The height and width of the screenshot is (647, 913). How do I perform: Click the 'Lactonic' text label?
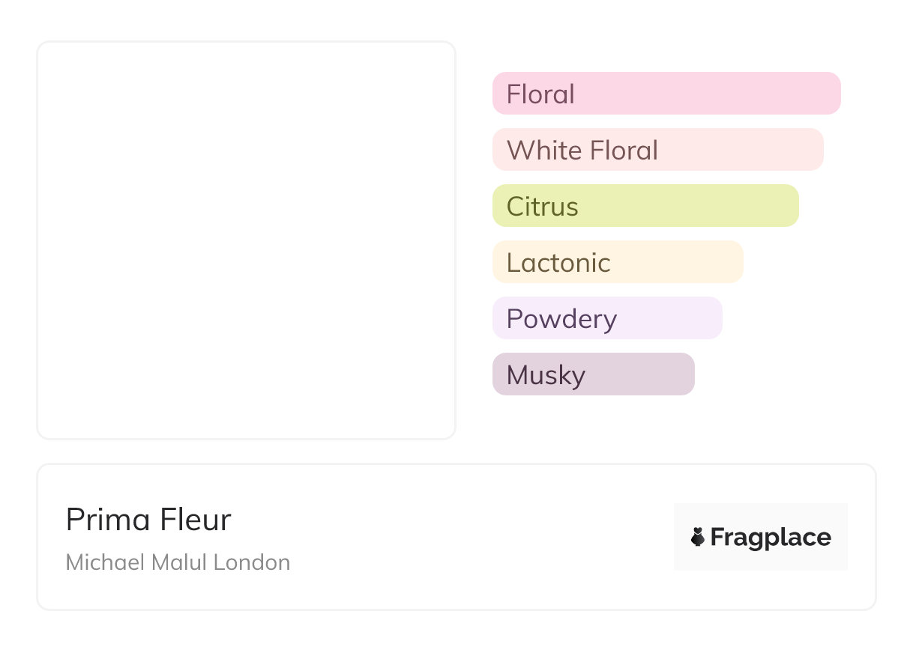coord(558,263)
